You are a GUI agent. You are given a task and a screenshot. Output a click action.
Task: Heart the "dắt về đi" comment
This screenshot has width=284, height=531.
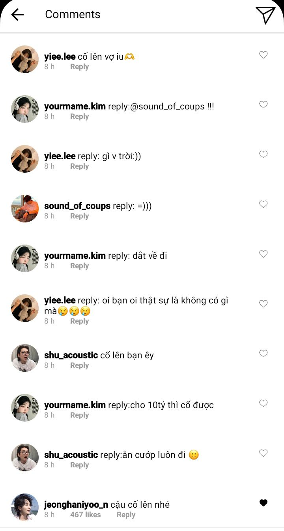263,254
